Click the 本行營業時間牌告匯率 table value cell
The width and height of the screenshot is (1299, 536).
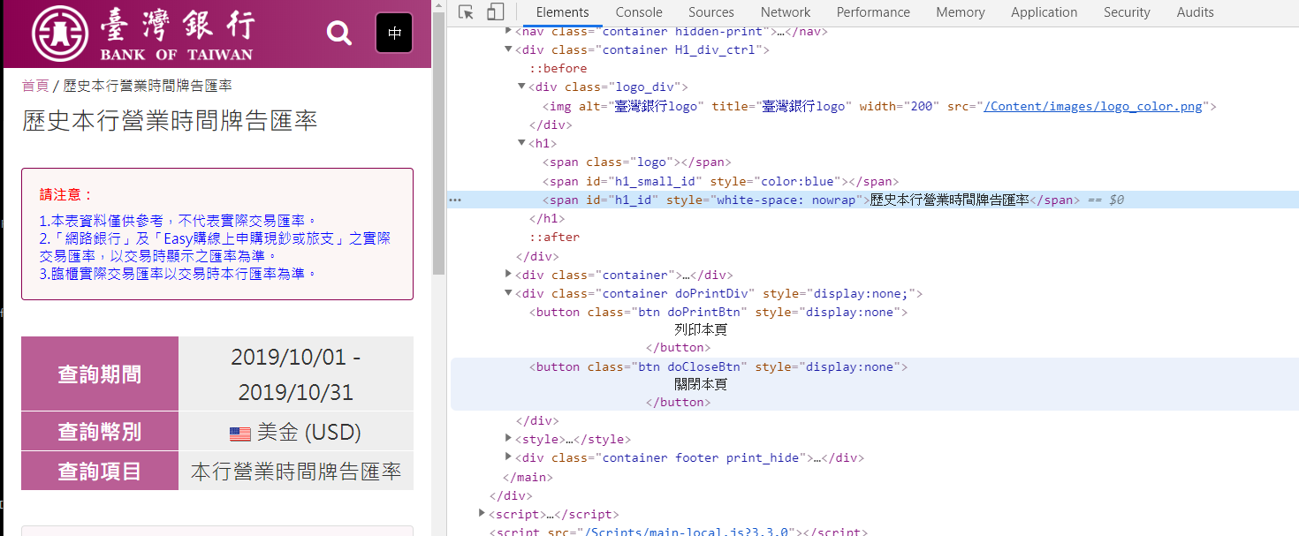(296, 471)
